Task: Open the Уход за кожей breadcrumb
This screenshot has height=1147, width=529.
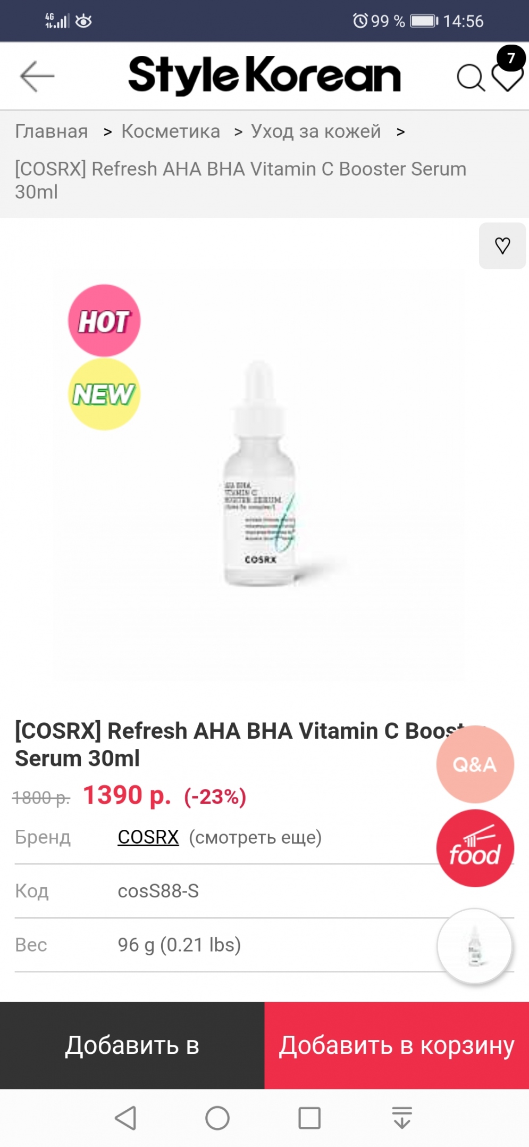Action: (316, 131)
